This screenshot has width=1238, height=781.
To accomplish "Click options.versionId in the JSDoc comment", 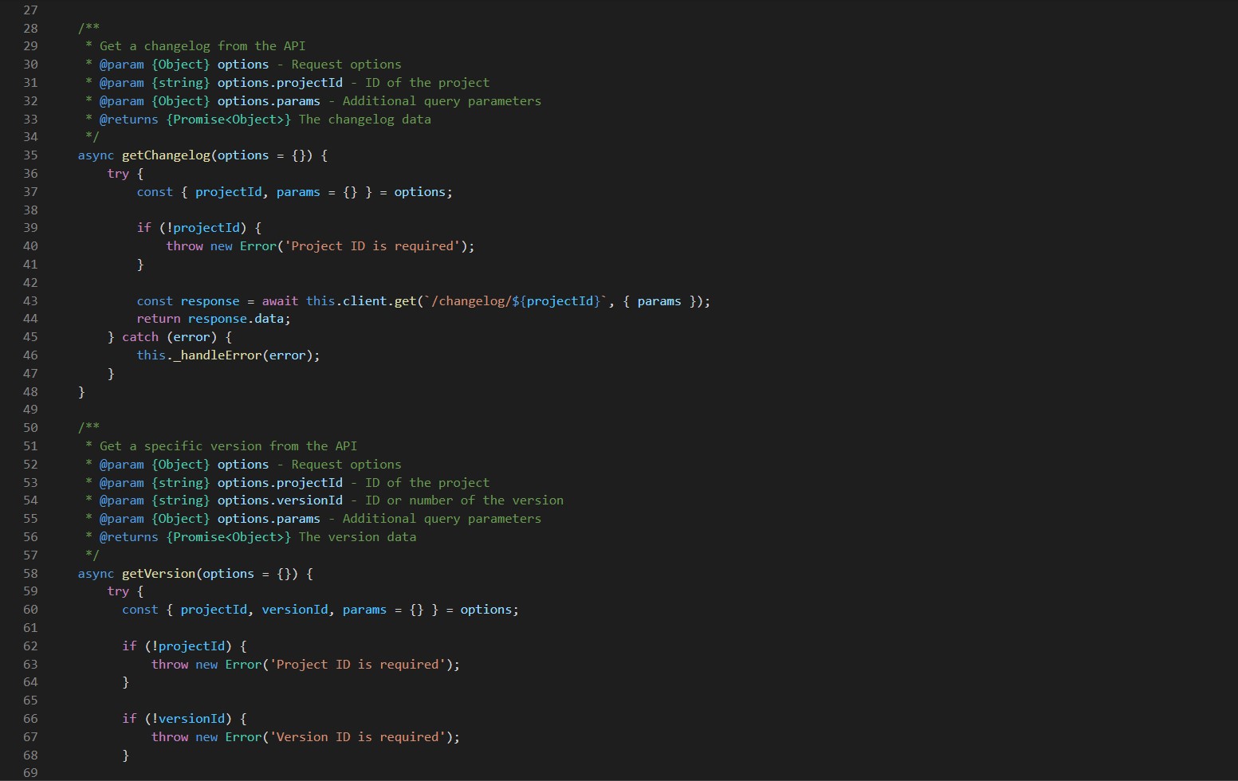I will click(x=280, y=500).
